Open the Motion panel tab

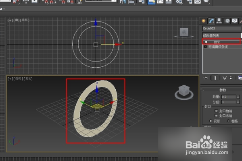(227, 21)
